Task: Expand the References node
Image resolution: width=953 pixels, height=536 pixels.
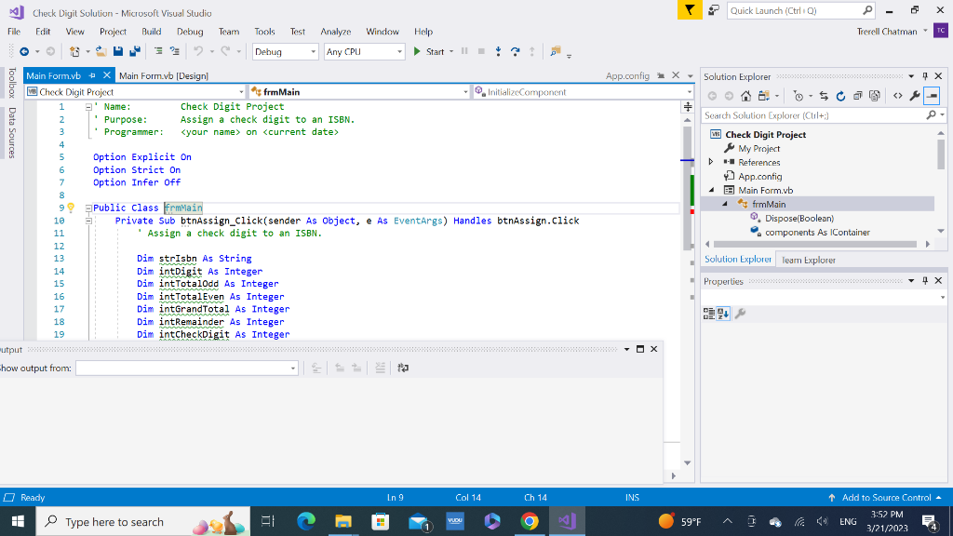Action: tap(711, 162)
